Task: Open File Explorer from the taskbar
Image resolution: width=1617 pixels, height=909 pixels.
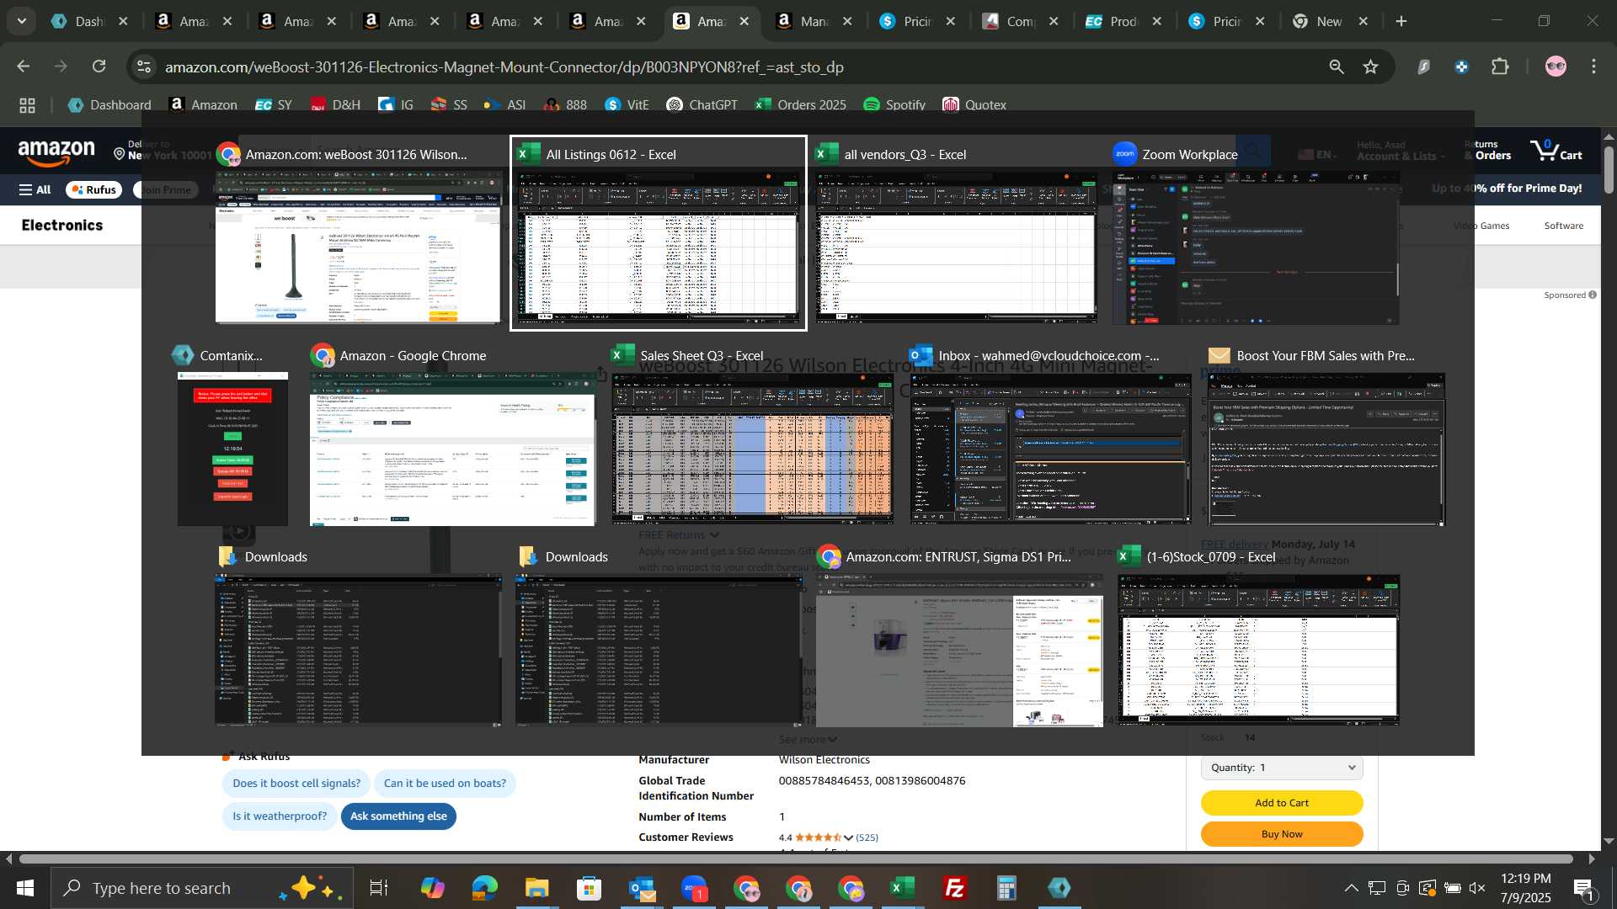Action: [x=537, y=888]
